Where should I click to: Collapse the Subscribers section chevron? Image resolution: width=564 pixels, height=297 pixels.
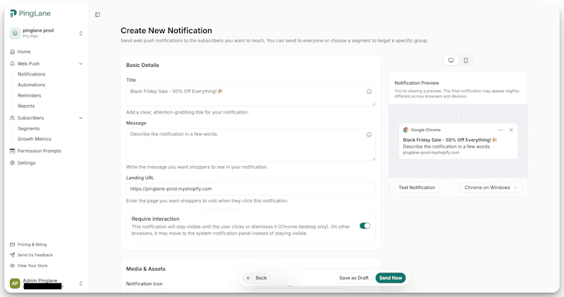click(80, 118)
